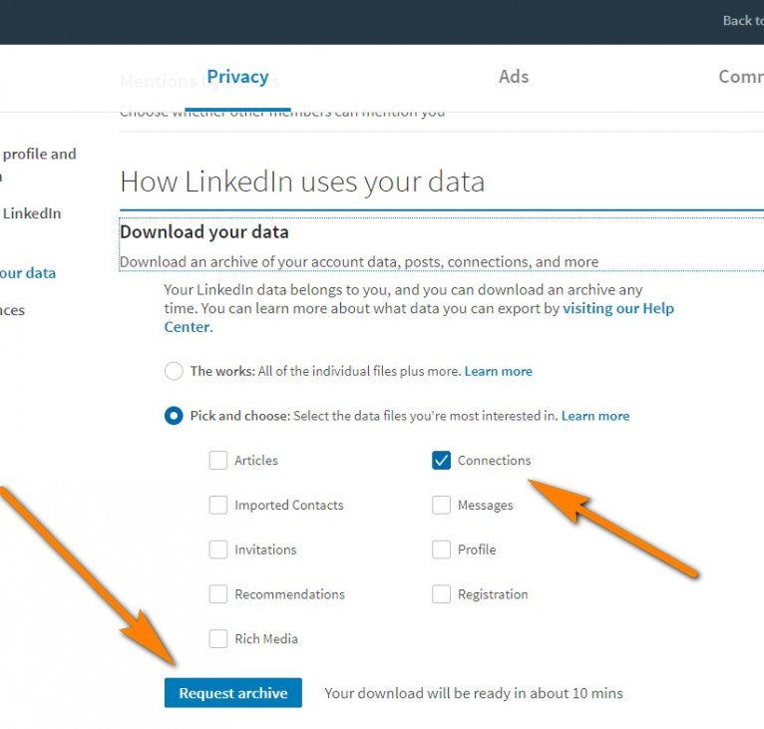
Task: Check the Rich Media checkbox
Action: 218,639
